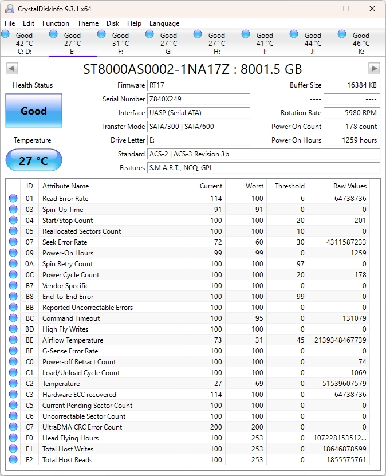Image resolution: width=386 pixels, height=476 pixels.
Task: Open the Theme menu
Action: pos(88,23)
